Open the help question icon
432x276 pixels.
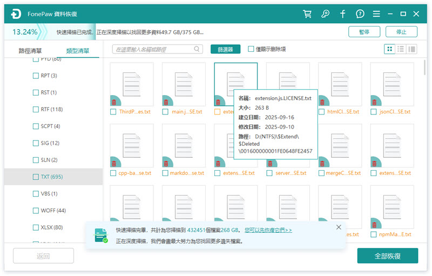pyautogui.click(x=360, y=14)
